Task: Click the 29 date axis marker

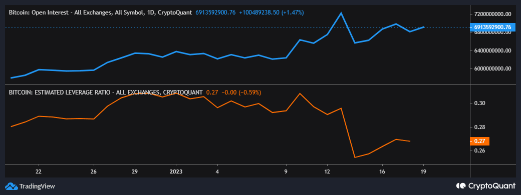Action: pos(135,171)
